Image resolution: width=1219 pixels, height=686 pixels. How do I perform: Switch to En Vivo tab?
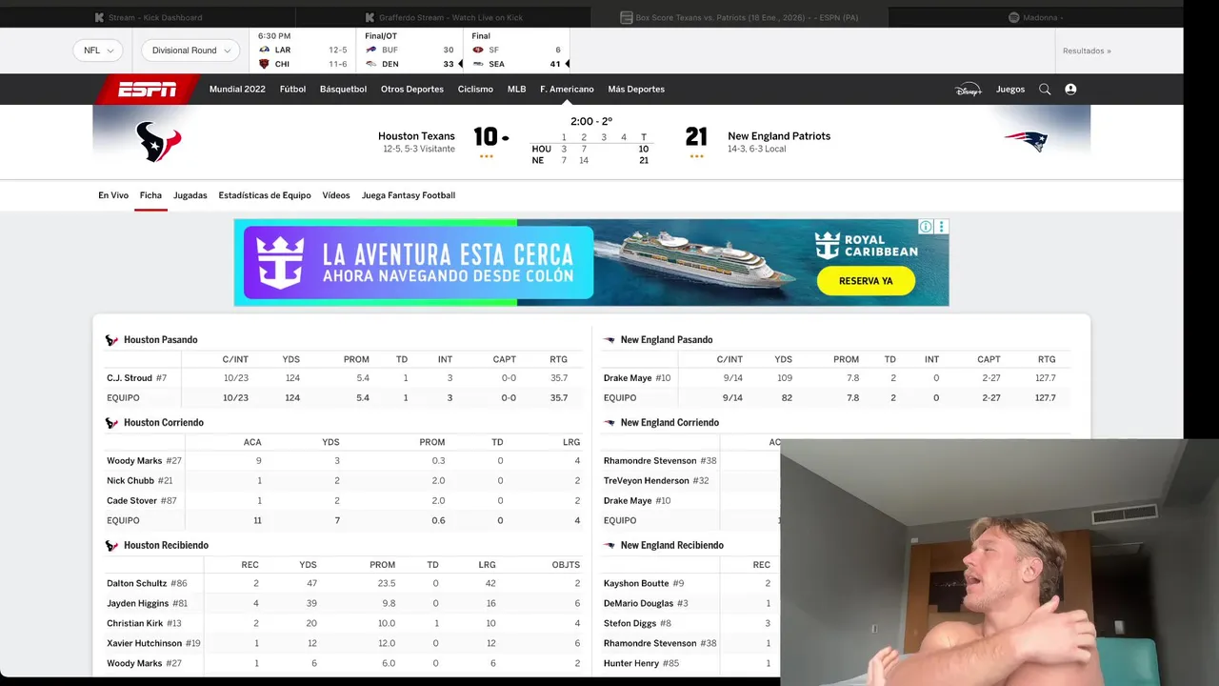pyautogui.click(x=113, y=195)
